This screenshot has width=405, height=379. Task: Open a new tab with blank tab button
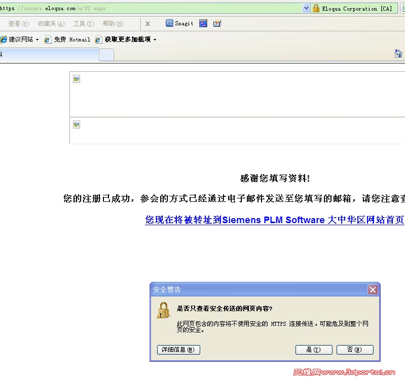[x=106, y=55]
